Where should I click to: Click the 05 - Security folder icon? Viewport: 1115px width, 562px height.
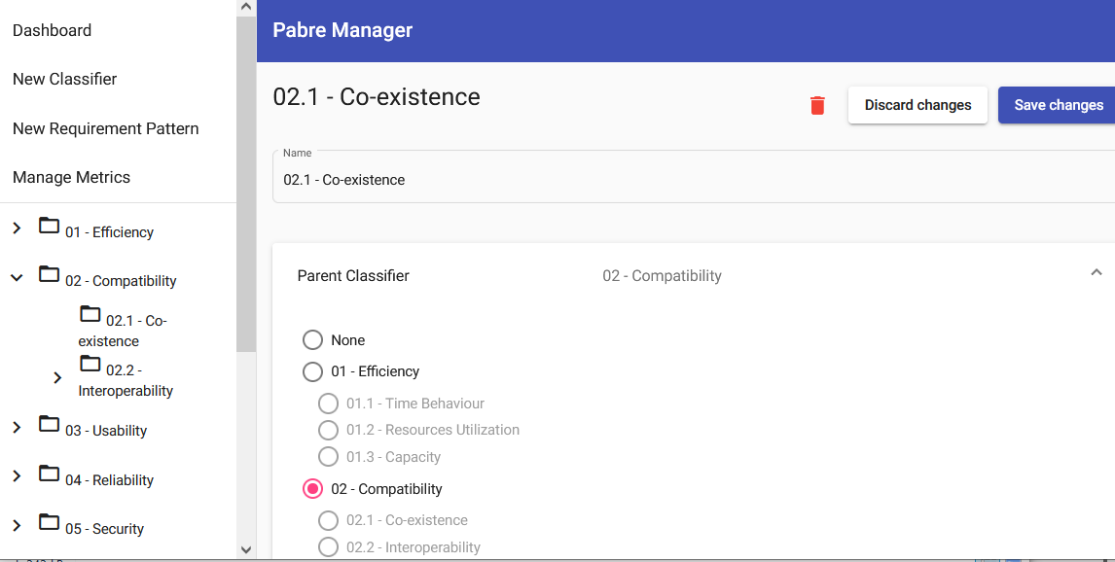pyautogui.click(x=49, y=522)
